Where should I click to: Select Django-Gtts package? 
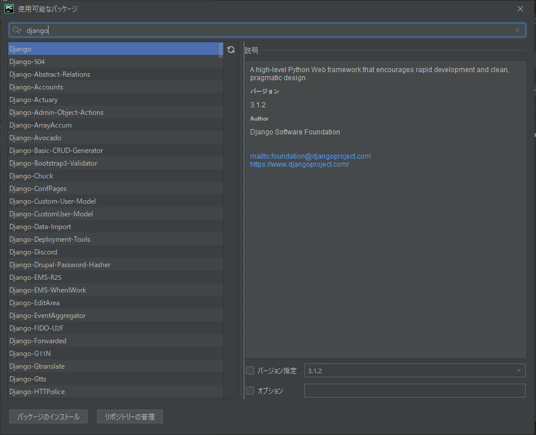point(116,378)
